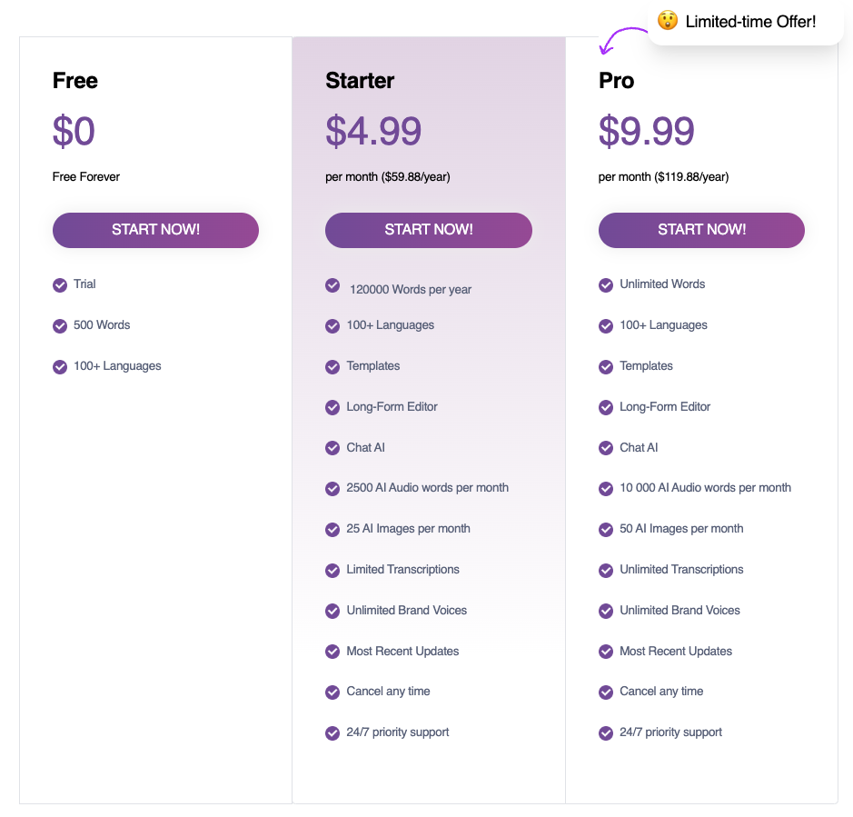Click the purple curved arrow near Pro
This screenshot has height=817, width=853.
tap(618, 40)
